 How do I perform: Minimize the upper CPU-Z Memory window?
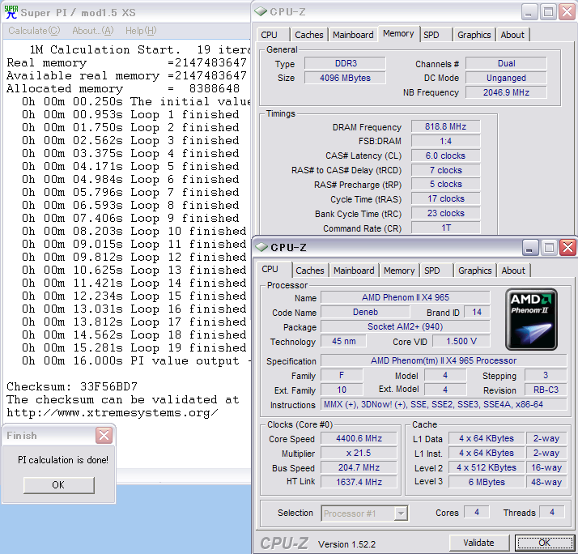point(529,12)
